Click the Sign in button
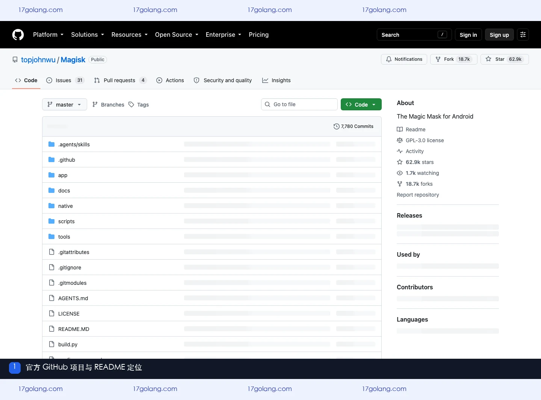The height and width of the screenshot is (400, 541). [468, 35]
